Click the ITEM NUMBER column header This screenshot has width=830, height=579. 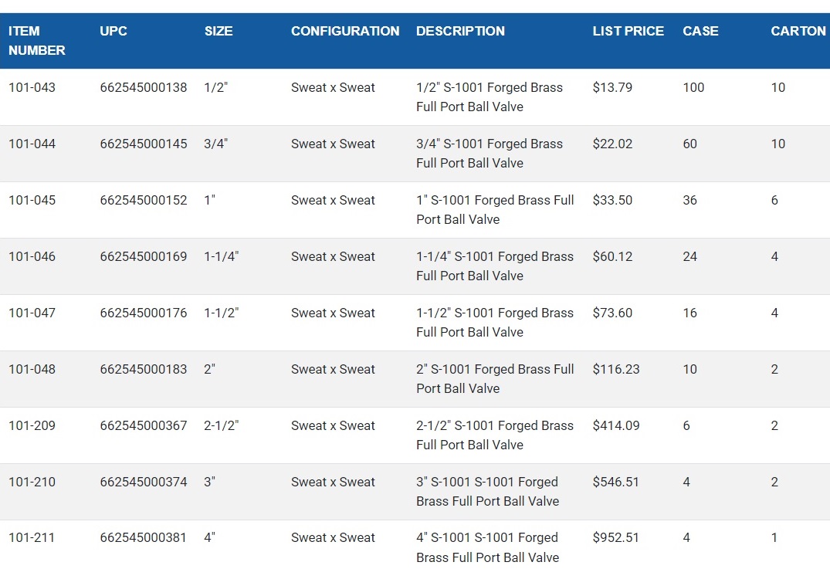point(37,41)
